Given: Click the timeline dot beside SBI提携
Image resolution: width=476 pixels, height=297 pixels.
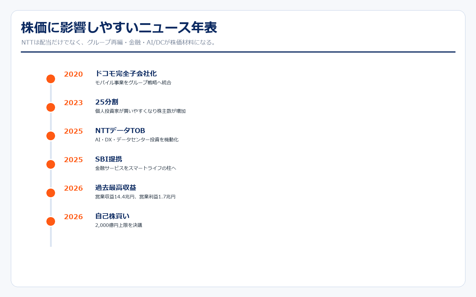Looking at the screenshot, I should 51,165.
